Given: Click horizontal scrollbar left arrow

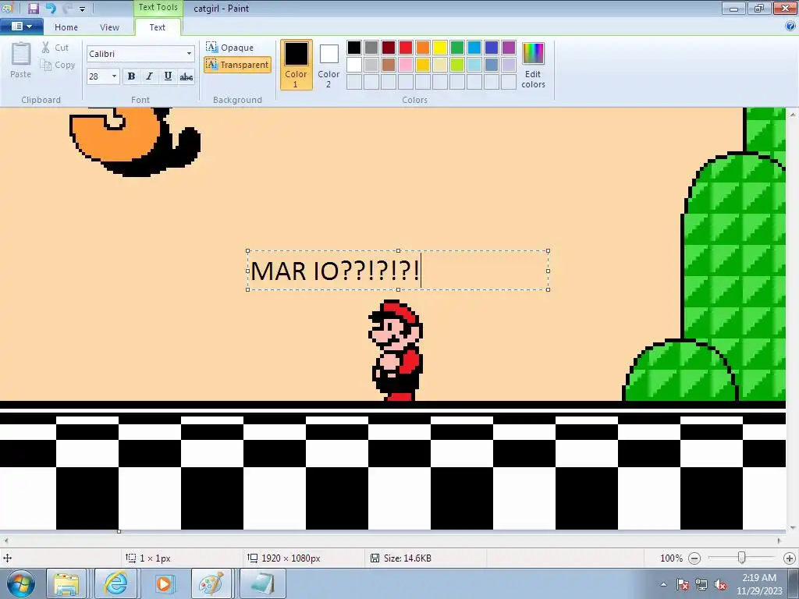Looking at the screenshot, I should click(x=6, y=541).
